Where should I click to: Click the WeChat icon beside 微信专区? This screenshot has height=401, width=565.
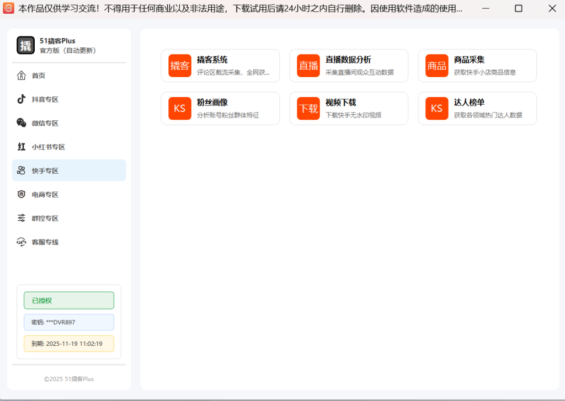coord(22,123)
